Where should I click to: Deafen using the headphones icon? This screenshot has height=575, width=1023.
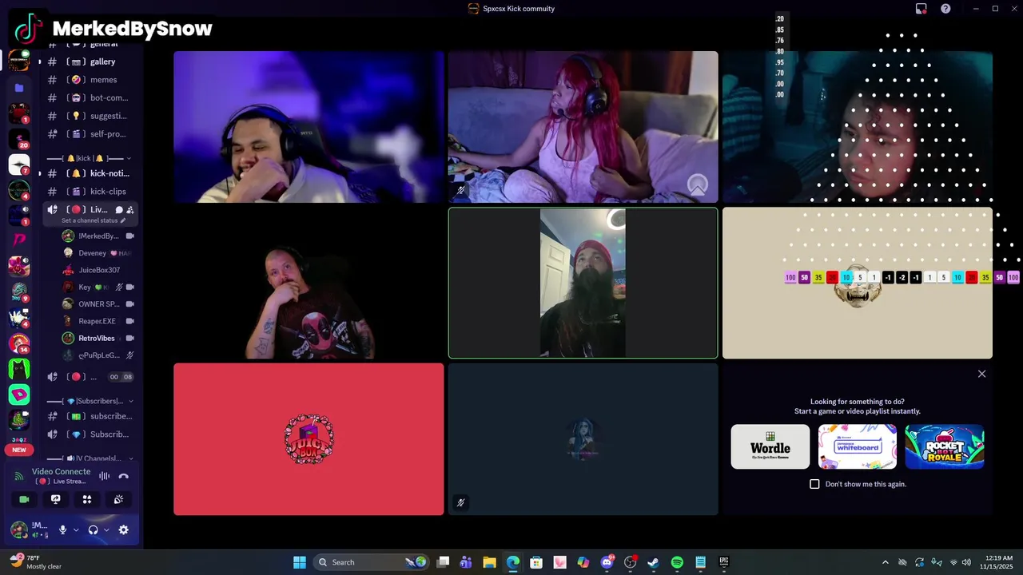coord(93,529)
